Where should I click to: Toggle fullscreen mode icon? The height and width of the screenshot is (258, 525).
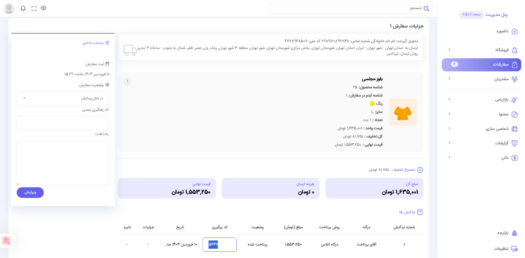[34, 8]
